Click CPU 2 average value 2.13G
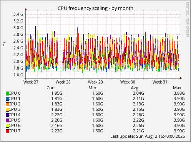 click(138, 104)
